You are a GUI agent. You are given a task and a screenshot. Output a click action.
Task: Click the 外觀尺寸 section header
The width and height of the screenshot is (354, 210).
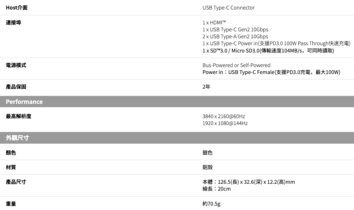click(17, 138)
